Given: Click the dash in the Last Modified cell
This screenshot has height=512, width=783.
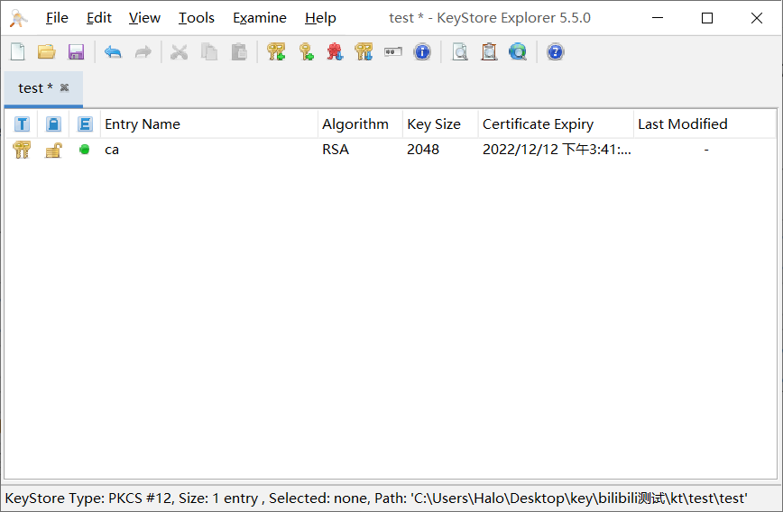Looking at the screenshot, I should [x=706, y=150].
